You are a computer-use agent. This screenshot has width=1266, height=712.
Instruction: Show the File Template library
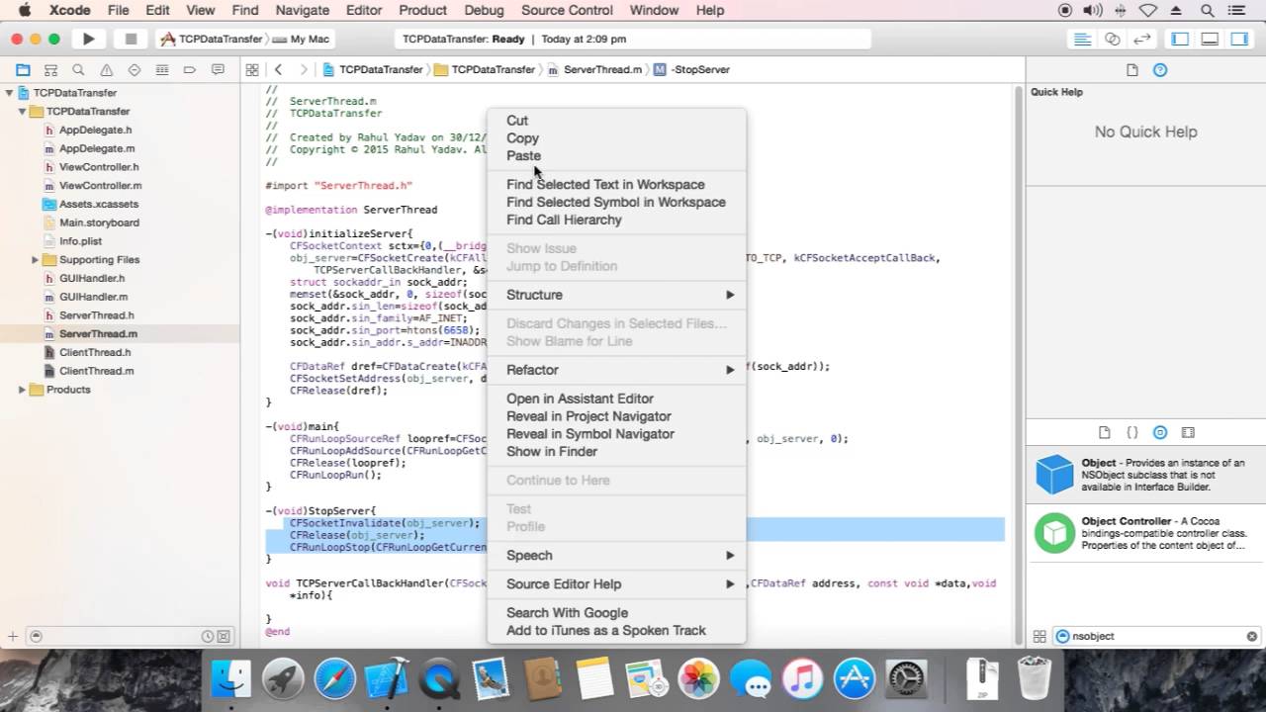[x=1105, y=432]
